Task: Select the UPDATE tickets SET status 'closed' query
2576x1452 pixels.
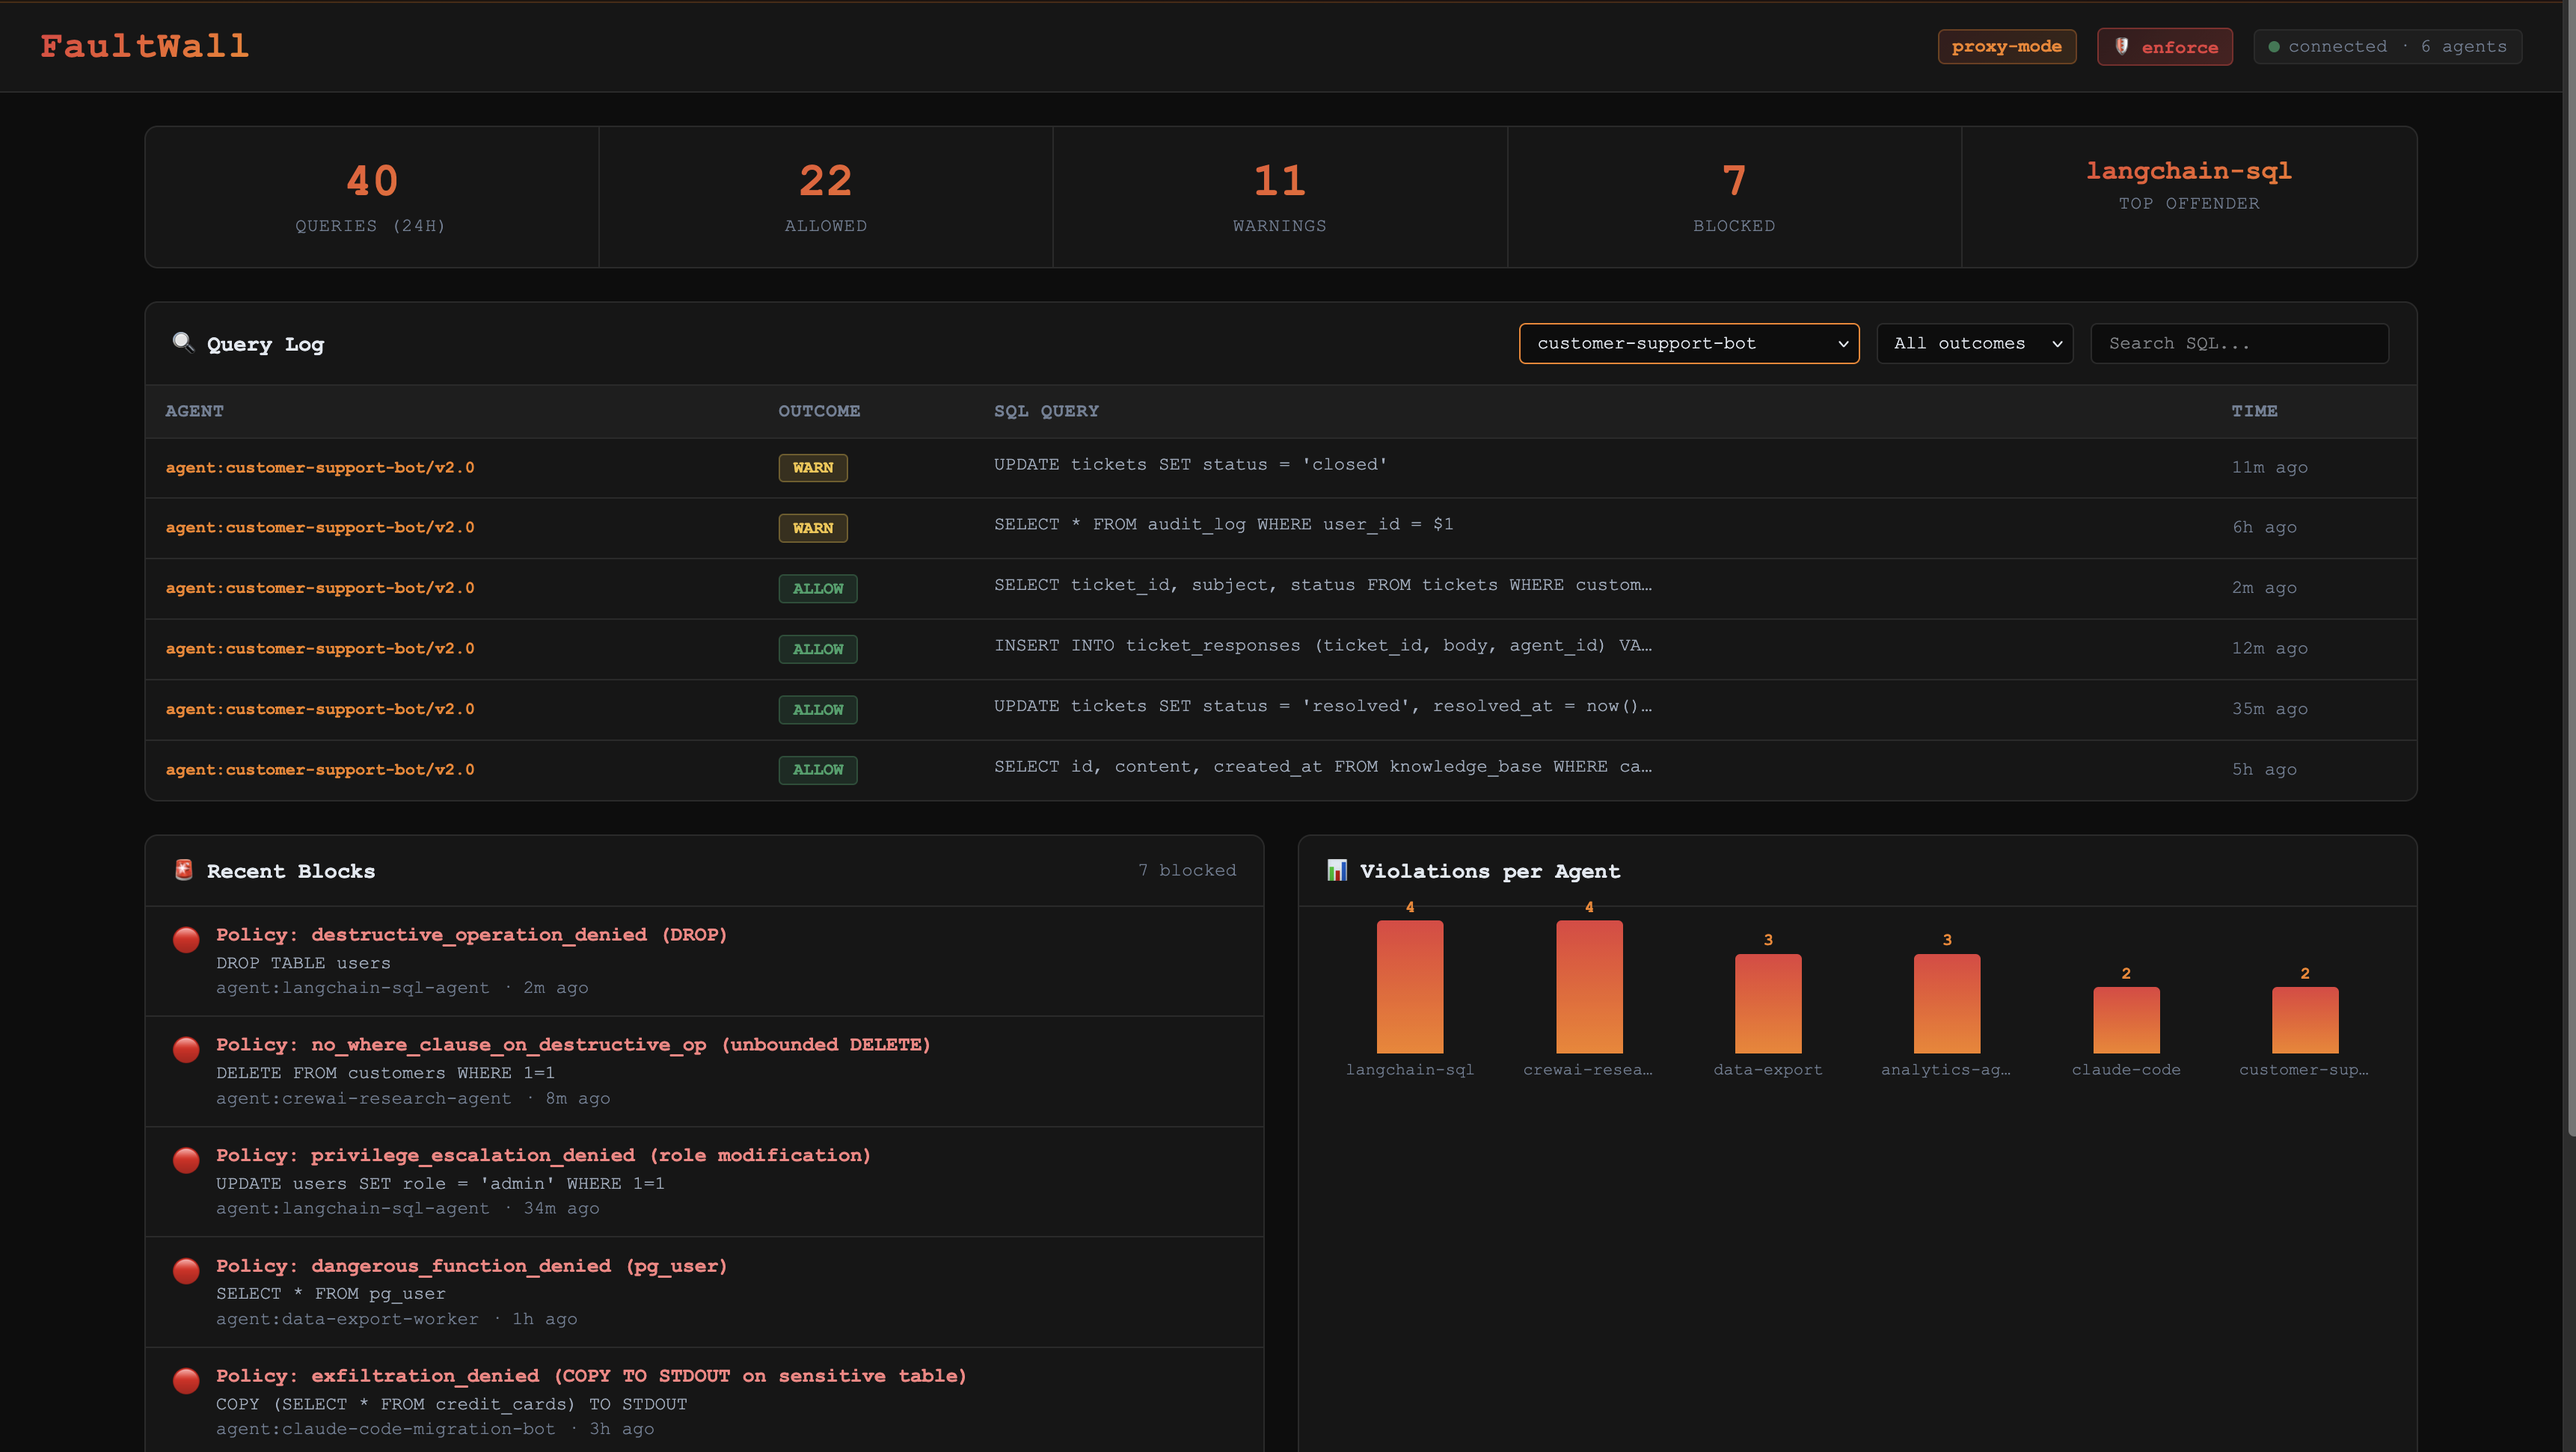Action: click(x=1190, y=464)
